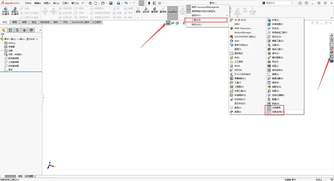The image size is (334, 181).
Task: Select 前视基准面 in the feature tree
Action: 13,58
